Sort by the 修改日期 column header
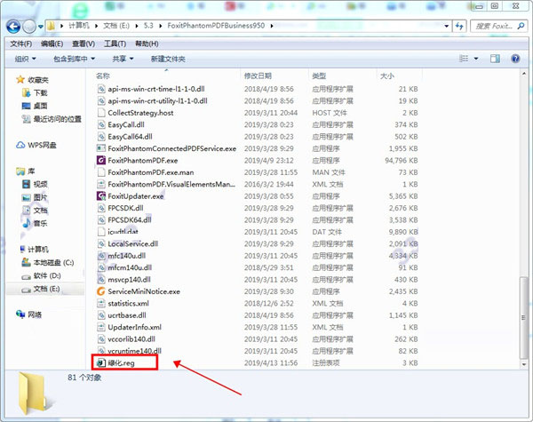533x422 pixels. [x=258, y=76]
